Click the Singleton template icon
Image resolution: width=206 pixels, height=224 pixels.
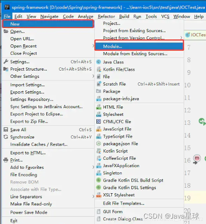click(99, 173)
